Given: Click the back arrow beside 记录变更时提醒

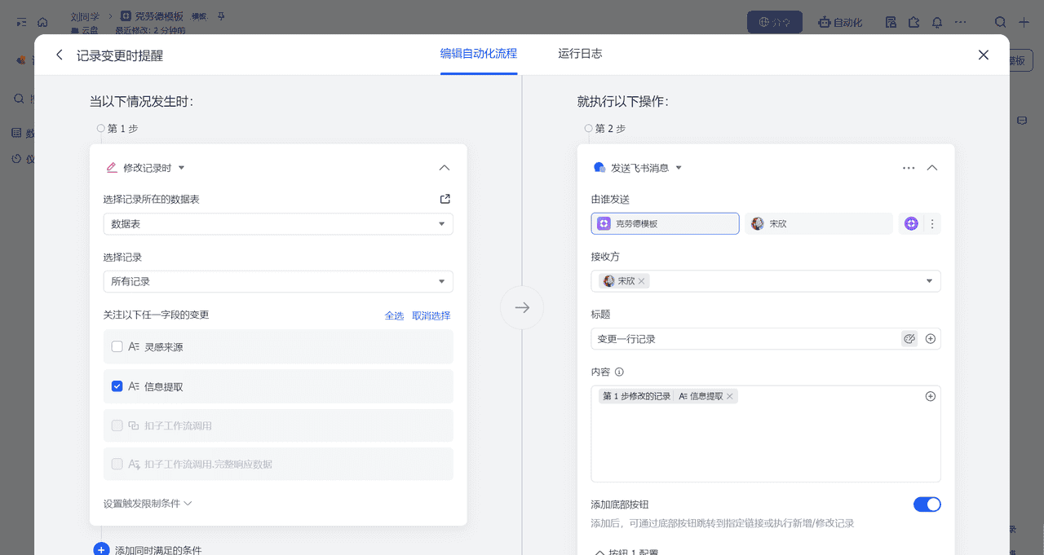Looking at the screenshot, I should pos(59,55).
